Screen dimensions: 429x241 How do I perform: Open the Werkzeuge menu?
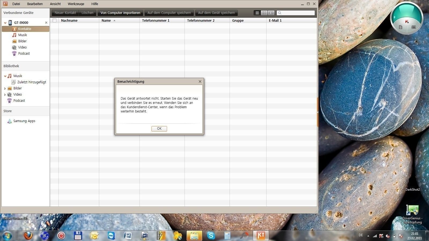coord(76,4)
